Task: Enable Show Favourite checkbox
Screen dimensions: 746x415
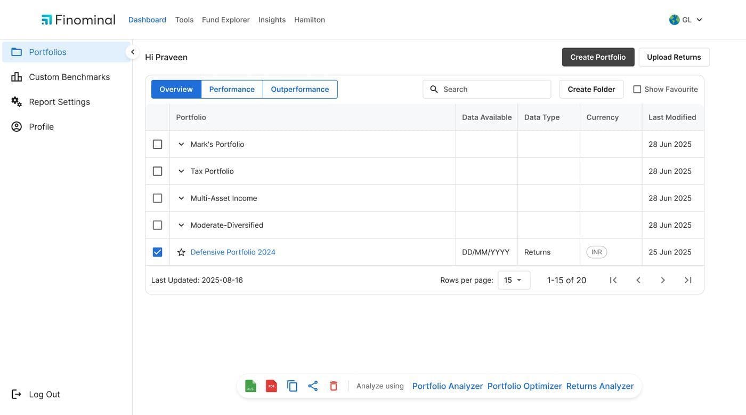Action: (637, 89)
